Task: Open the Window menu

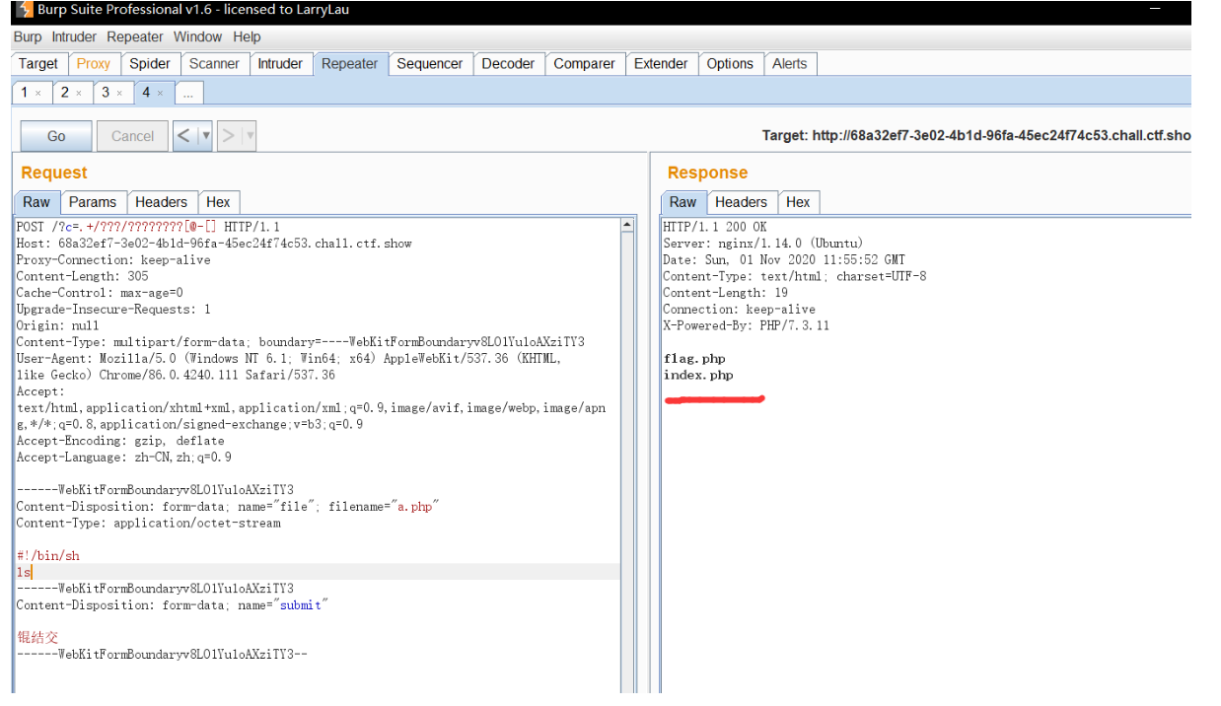Action: (x=197, y=36)
